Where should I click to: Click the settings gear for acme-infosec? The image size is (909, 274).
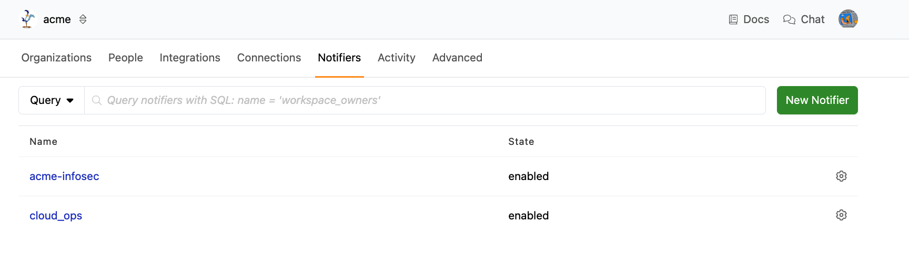point(841,176)
